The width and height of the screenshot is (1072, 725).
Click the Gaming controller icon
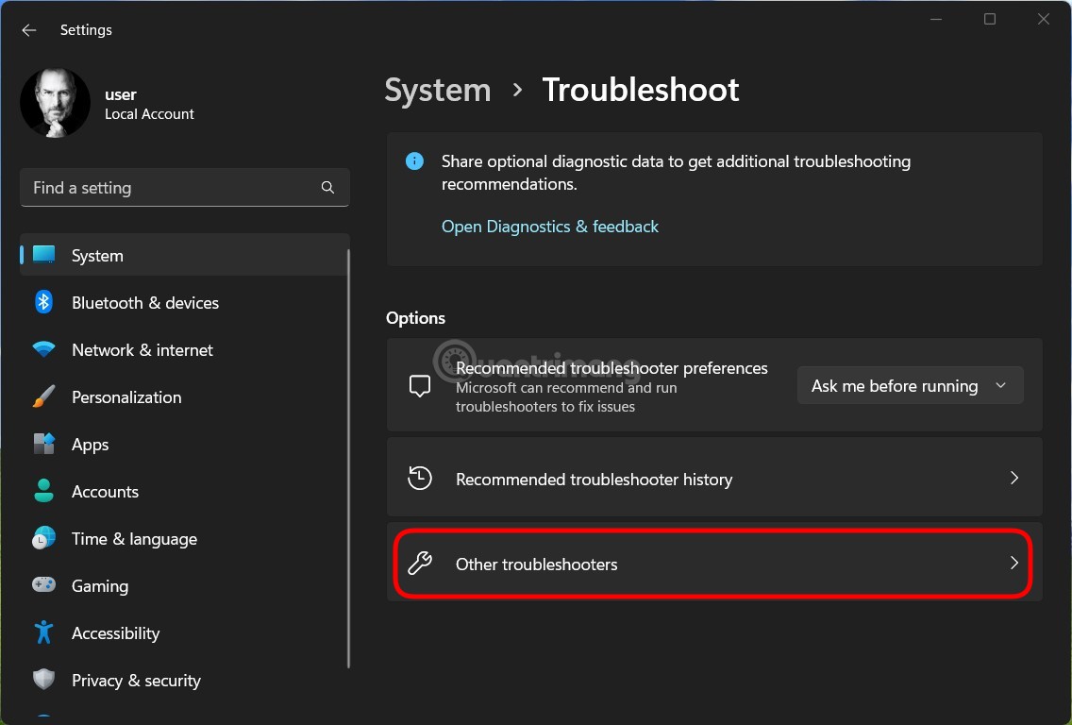coord(43,585)
